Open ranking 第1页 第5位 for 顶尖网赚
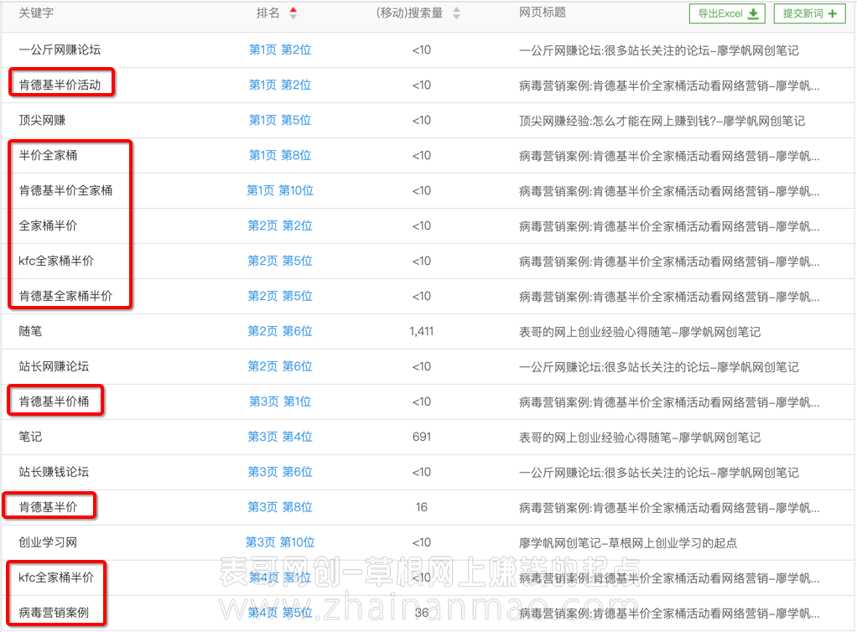 [x=280, y=120]
